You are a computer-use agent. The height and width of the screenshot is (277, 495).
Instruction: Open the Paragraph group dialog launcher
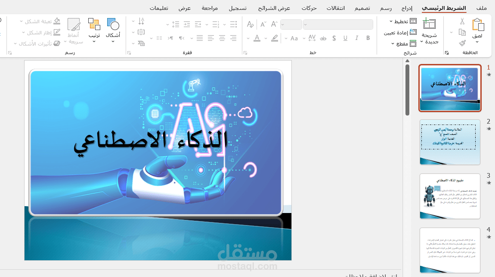[x=129, y=53]
